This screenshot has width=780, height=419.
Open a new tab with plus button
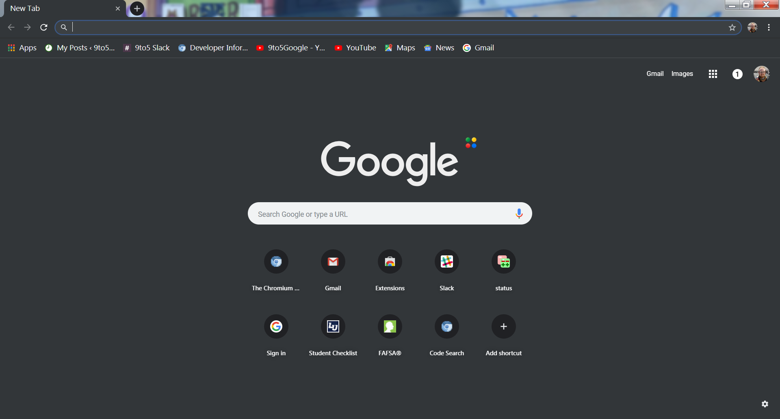tap(137, 9)
